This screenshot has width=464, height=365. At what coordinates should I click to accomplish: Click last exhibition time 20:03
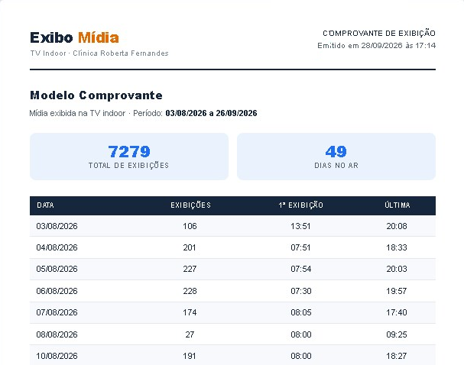click(x=397, y=269)
